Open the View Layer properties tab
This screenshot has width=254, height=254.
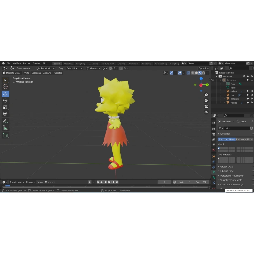[214, 139]
